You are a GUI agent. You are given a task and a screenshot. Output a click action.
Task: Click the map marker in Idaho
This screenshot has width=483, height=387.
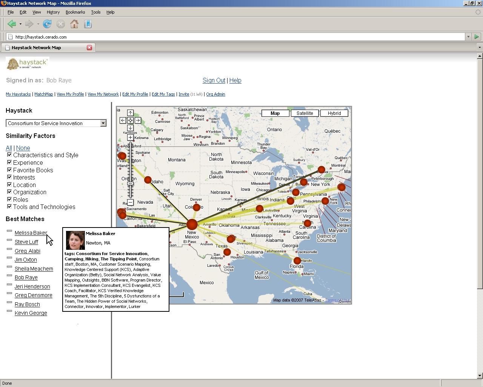click(x=148, y=180)
